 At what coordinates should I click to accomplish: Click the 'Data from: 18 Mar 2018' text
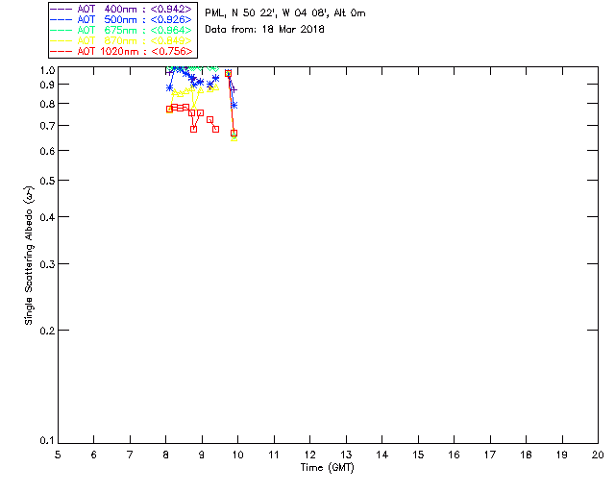pos(265,30)
